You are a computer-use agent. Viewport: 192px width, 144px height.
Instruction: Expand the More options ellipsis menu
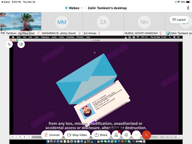[x=136, y=135]
